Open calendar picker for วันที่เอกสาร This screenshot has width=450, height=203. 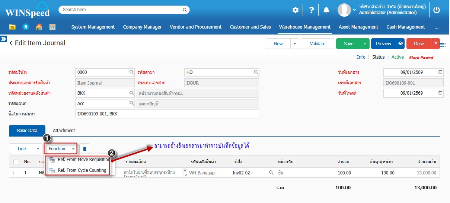[x=440, y=72]
